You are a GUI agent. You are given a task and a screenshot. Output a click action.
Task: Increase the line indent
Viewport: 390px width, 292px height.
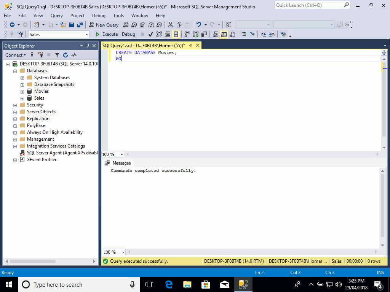[x=272, y=34]
